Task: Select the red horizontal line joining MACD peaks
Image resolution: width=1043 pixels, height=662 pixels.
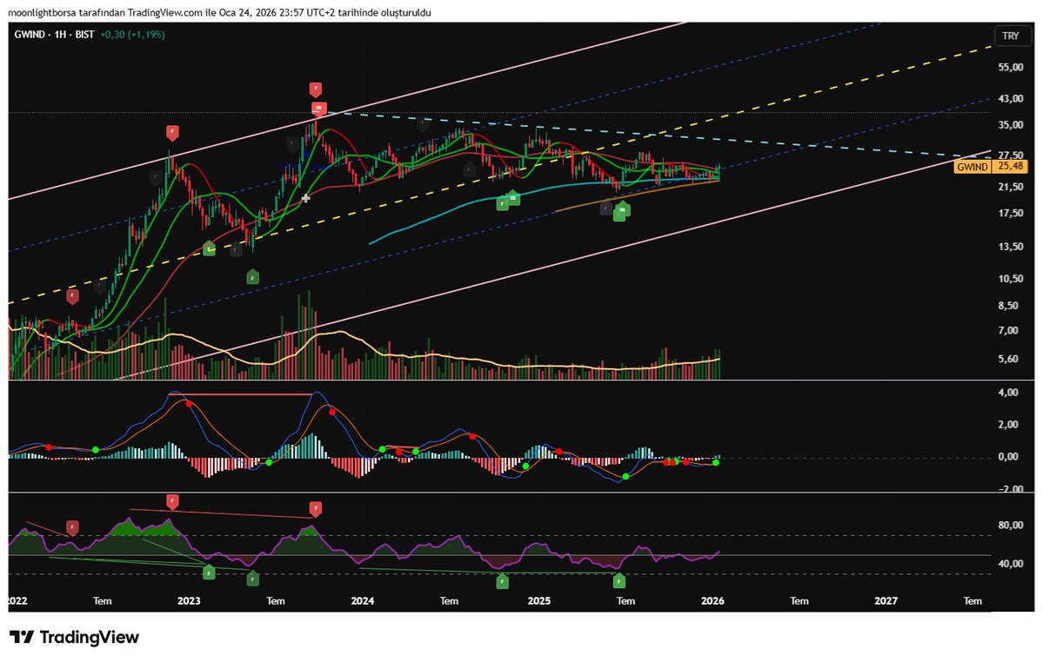Action: point(240,394)
